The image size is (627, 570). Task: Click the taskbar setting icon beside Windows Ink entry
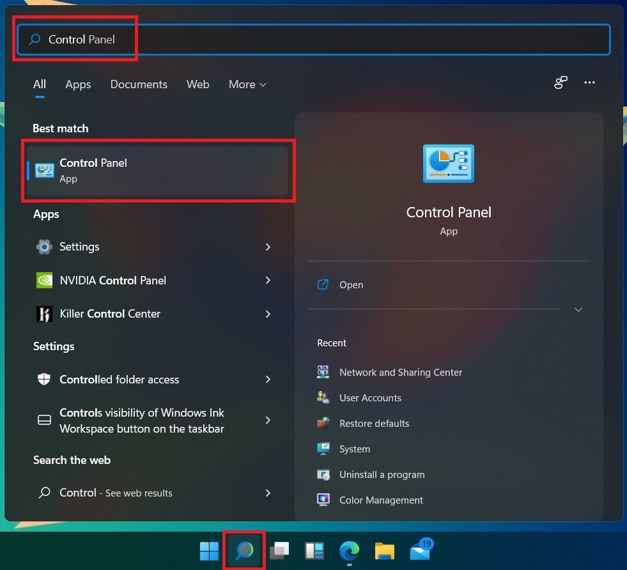pyautogui.click(x=44, y=420)
